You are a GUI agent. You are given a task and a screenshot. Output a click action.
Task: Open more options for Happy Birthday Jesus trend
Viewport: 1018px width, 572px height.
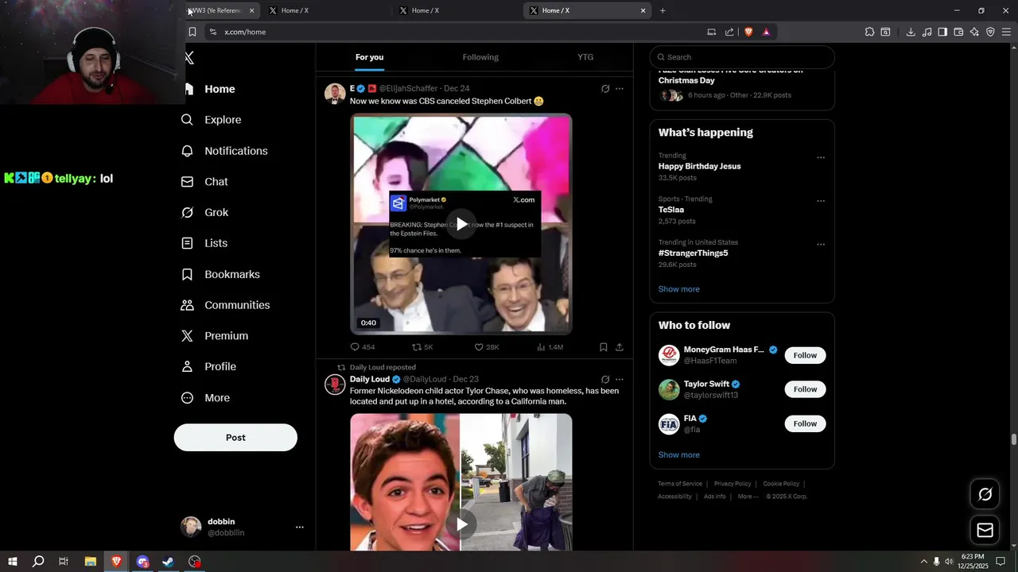tap(821, 157)
